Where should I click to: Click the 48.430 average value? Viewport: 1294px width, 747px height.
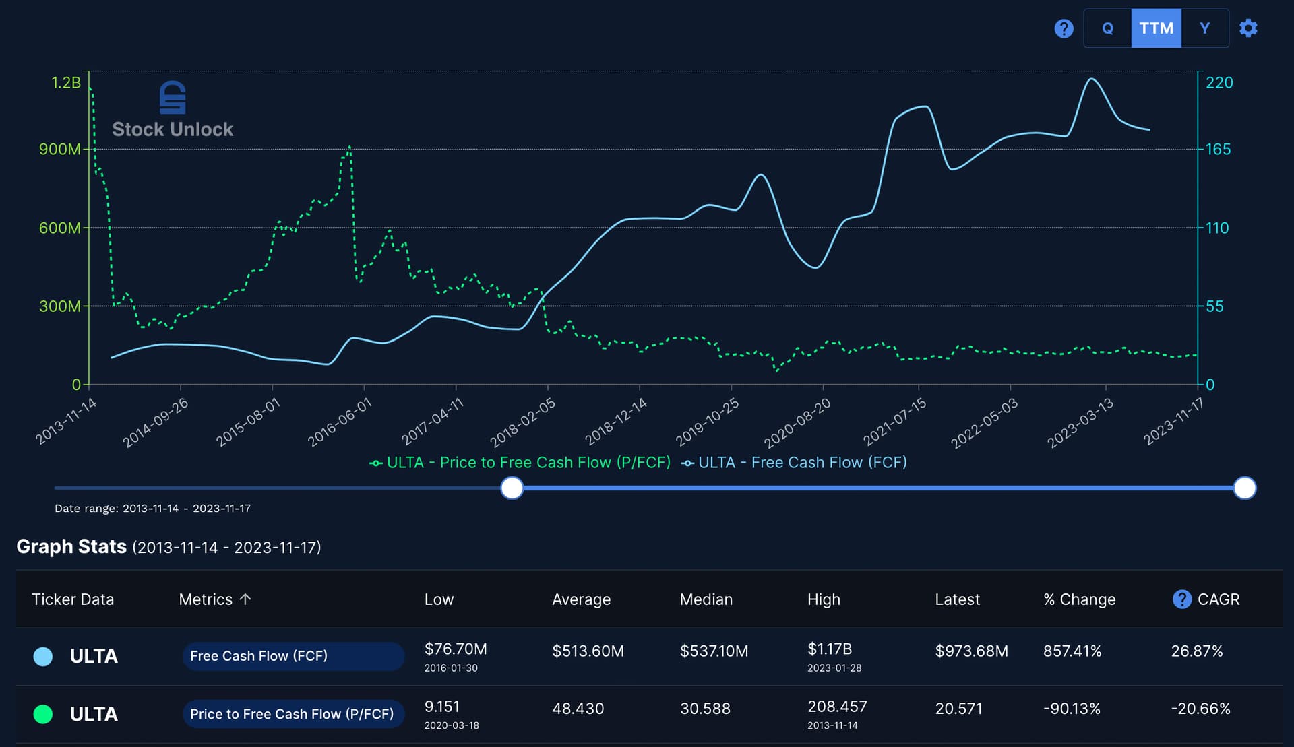578,709
